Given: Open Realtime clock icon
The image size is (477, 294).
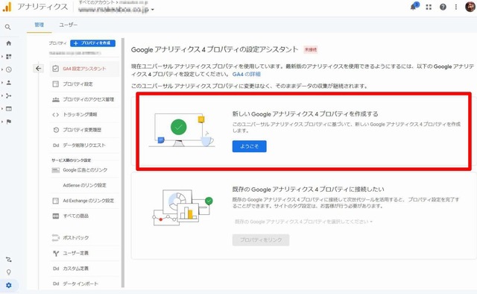Looking at the screenshot, I should 8,69.
